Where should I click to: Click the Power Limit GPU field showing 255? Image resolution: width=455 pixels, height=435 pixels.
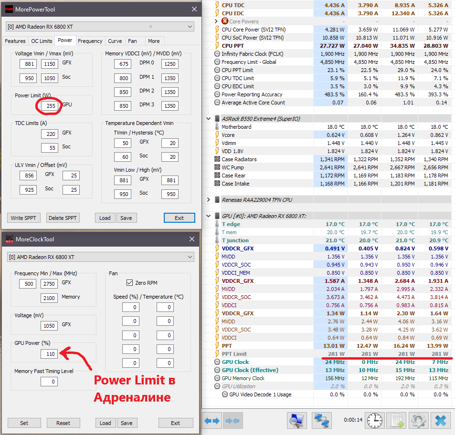pos(49,106)
